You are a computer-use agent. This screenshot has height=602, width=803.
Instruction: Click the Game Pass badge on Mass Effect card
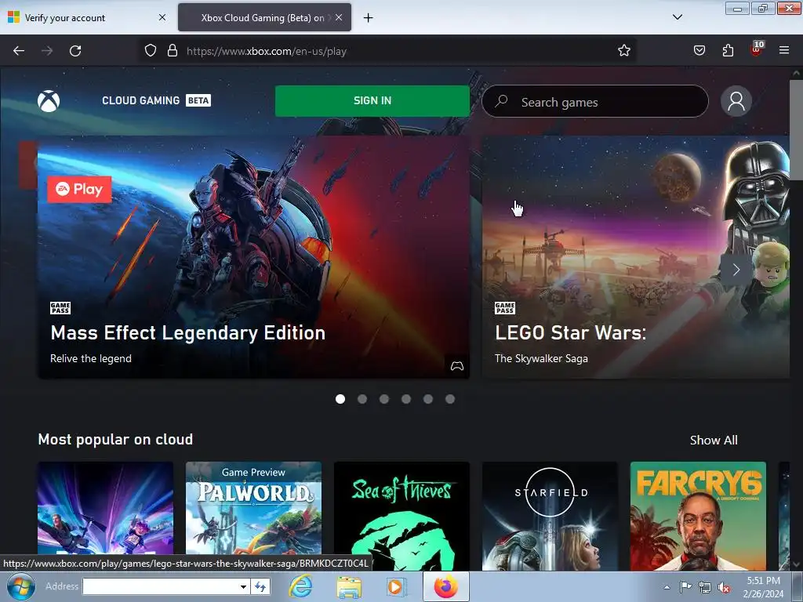60,307
